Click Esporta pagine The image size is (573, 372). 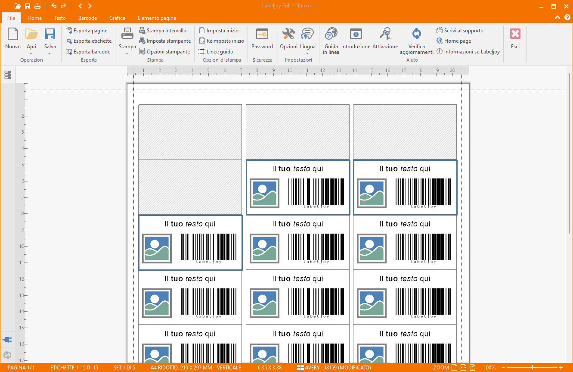pos(87,31)
